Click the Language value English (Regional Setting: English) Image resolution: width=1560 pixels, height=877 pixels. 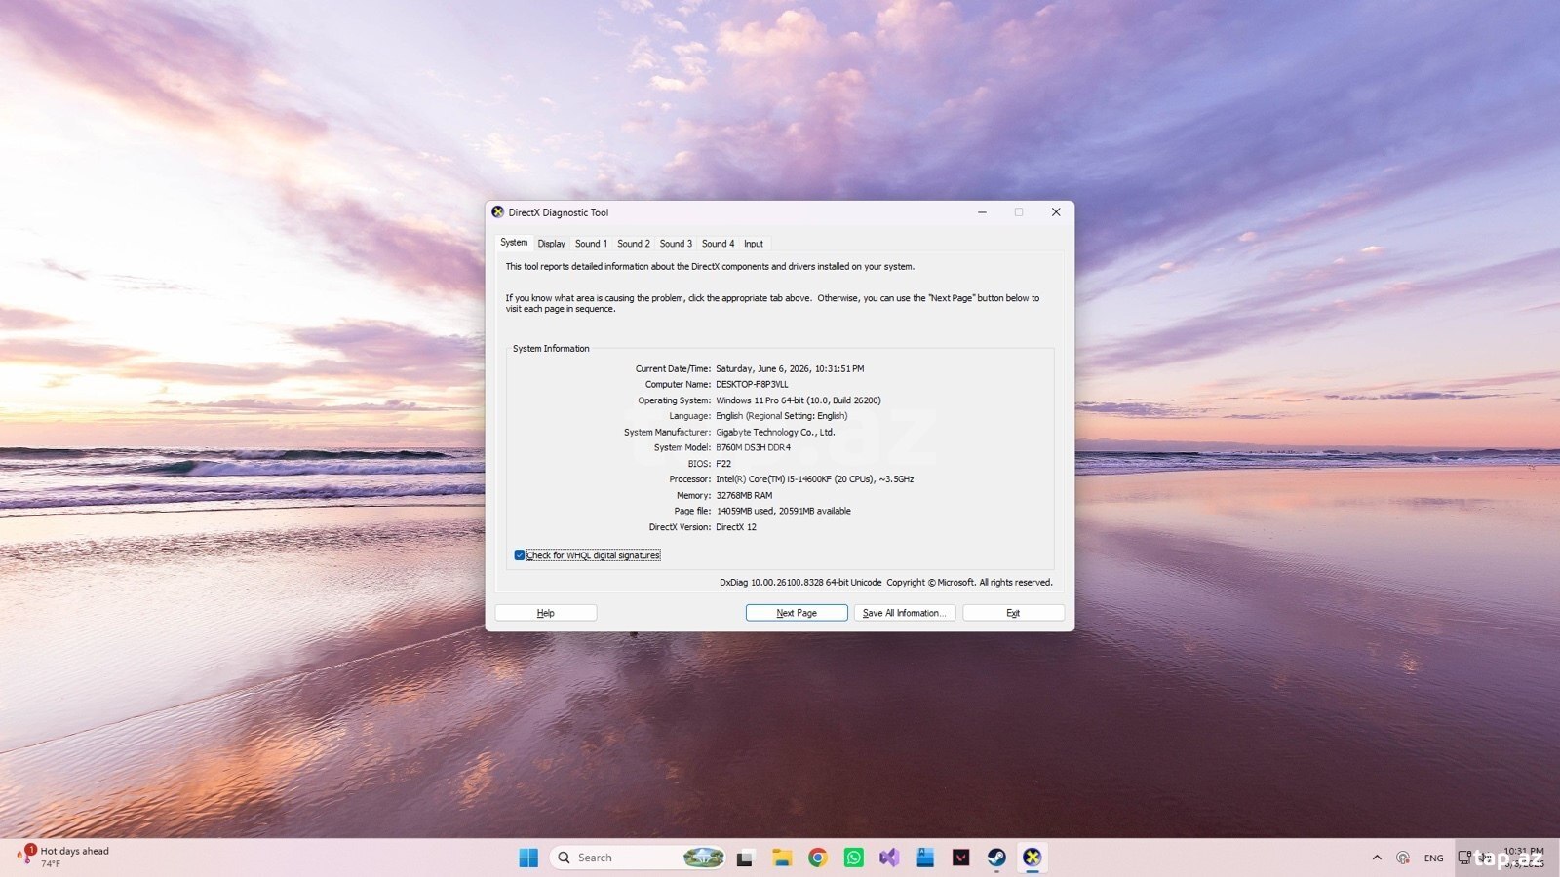[x=782, y=416]
